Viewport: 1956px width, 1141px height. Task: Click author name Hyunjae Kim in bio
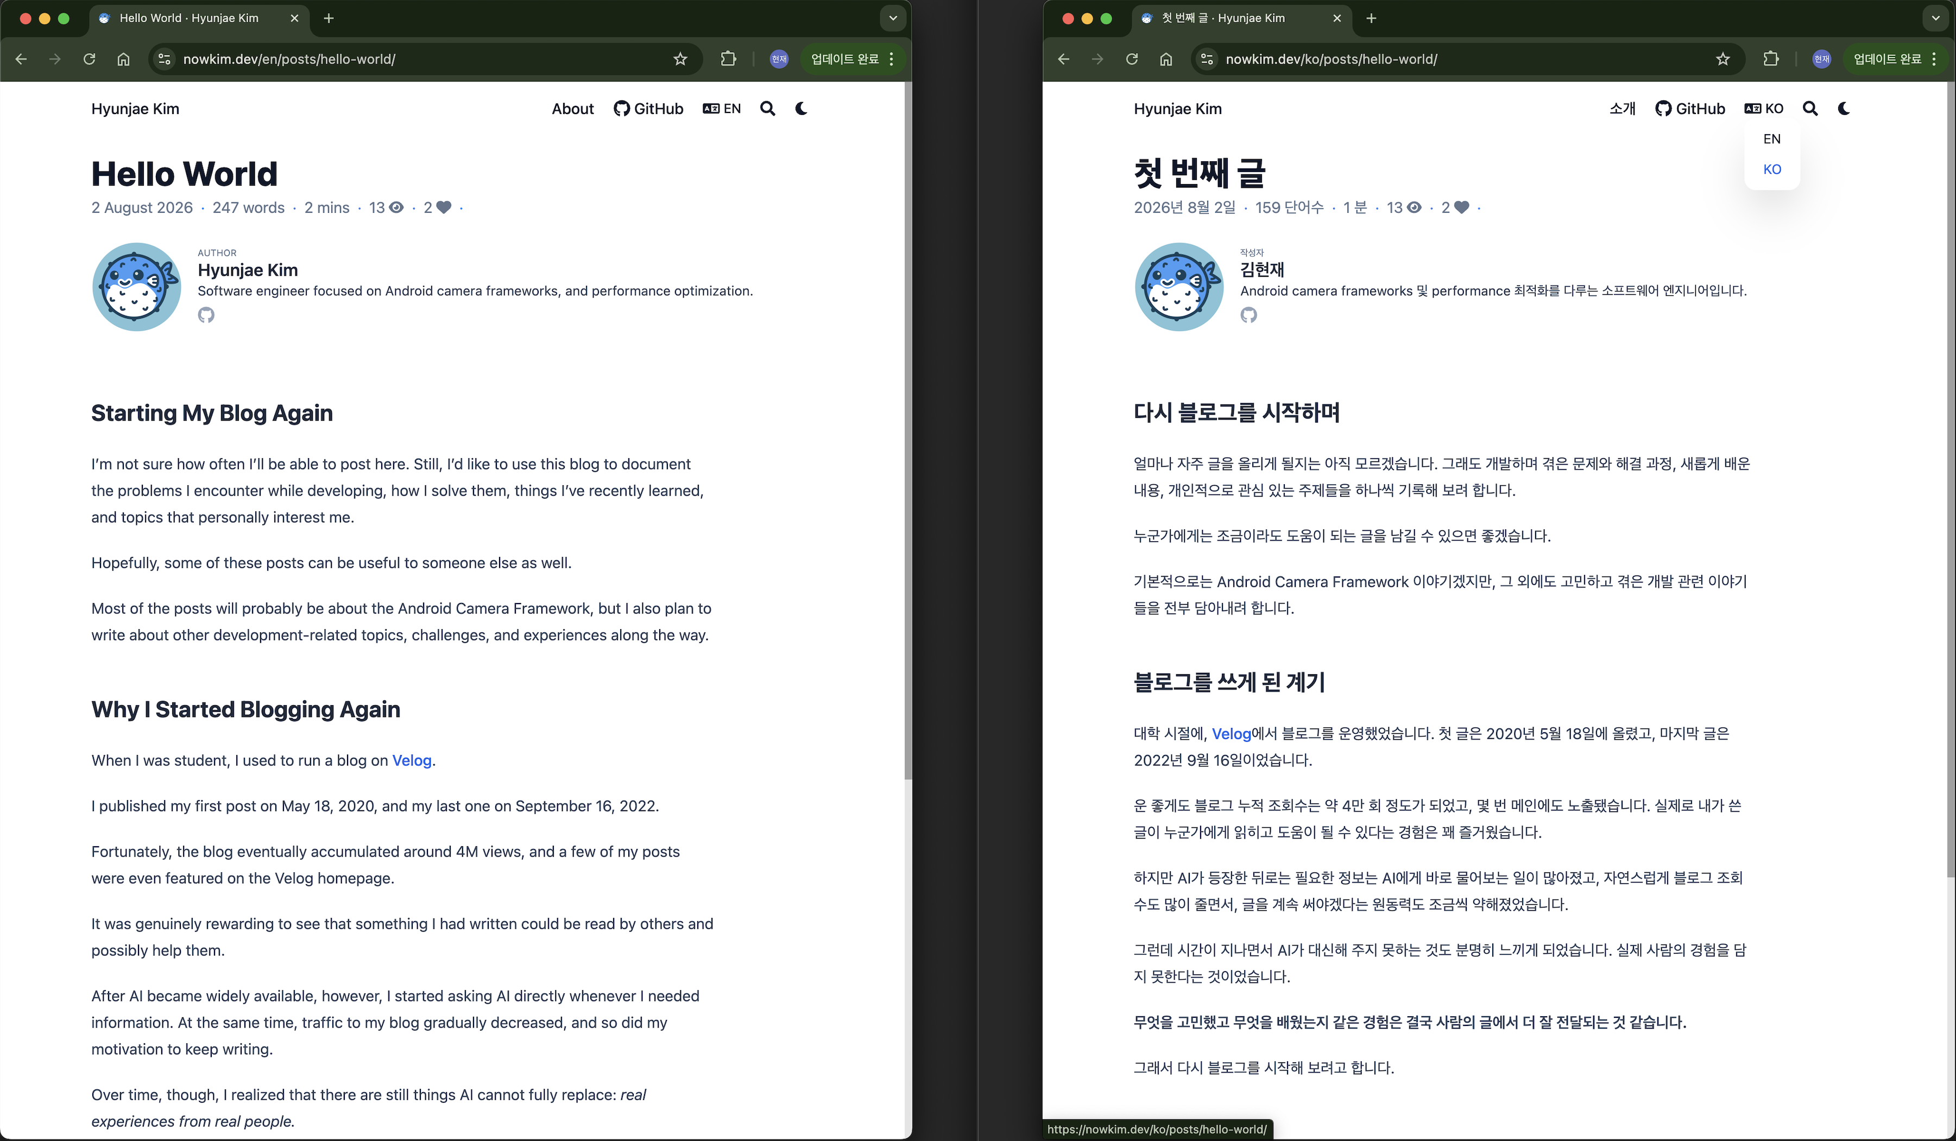[x=248, y=270]
